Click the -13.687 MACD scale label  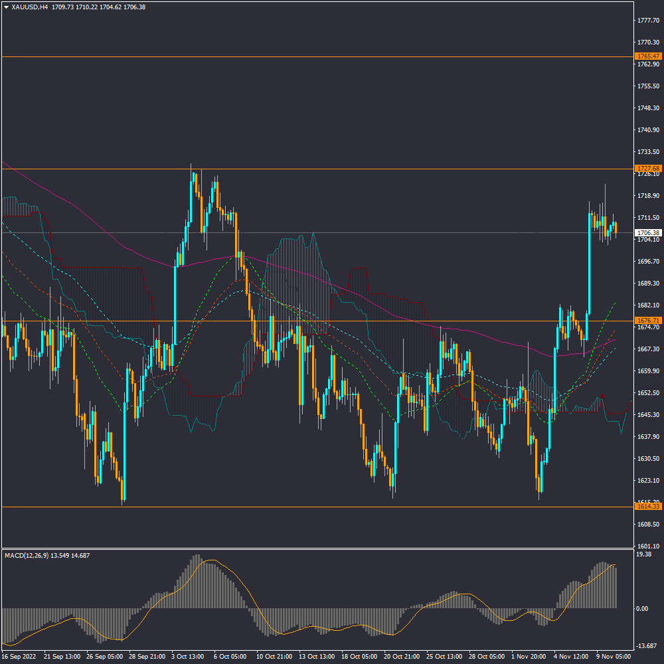[645, 645]
